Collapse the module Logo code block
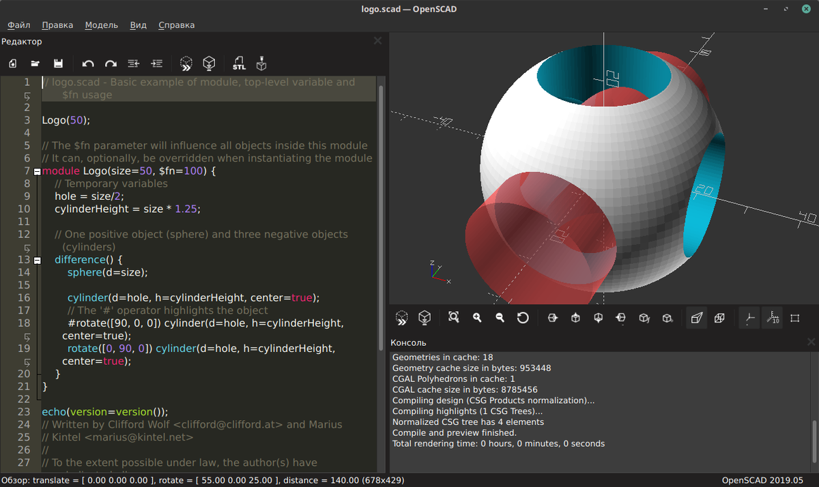The height and width of the screenshot is (487, 819). [x=37, y=171]
